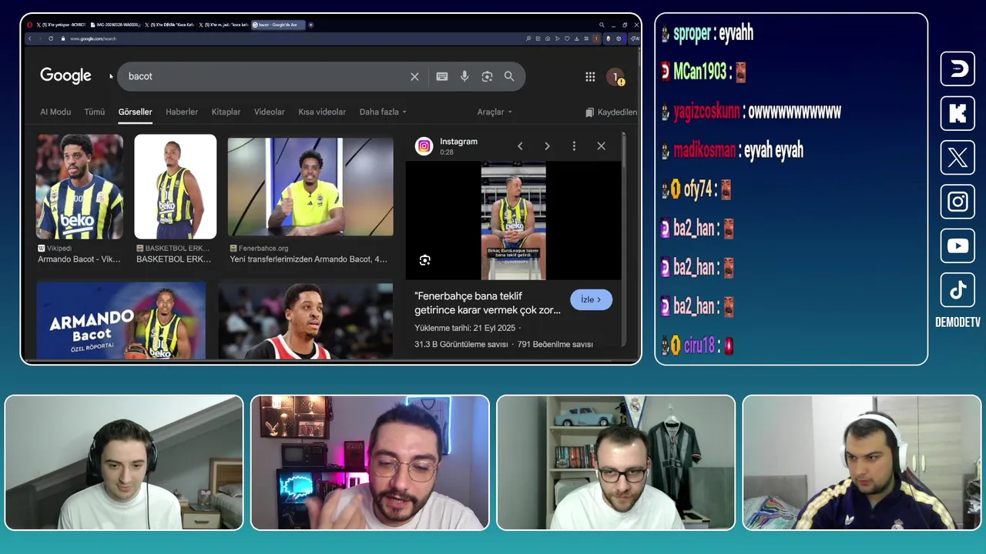986x554 pixels.
Task: Open ARMANDO Bacot özel röportaj thumbnail
Action: point(121,321)
